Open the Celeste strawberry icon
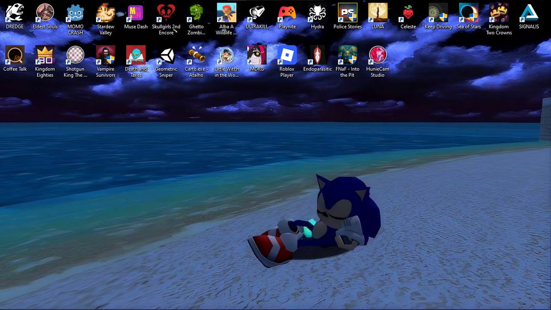 tap(408, 13)
